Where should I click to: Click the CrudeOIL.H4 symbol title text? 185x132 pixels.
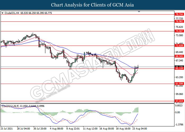pos(12,13)
